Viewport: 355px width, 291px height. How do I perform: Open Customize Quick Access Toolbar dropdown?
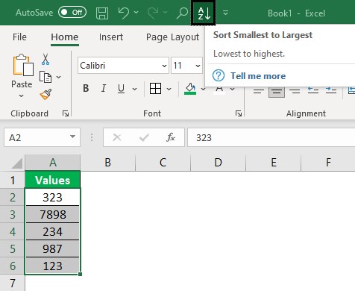click(225, 13)
